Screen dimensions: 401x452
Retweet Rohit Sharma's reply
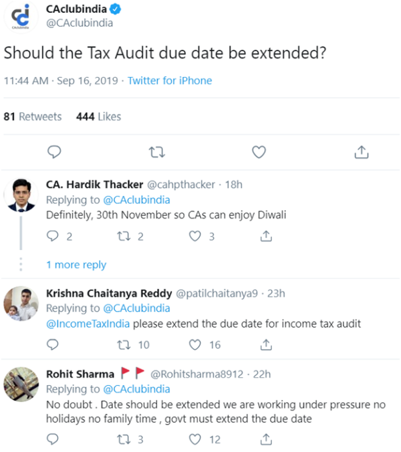point(124,439)
